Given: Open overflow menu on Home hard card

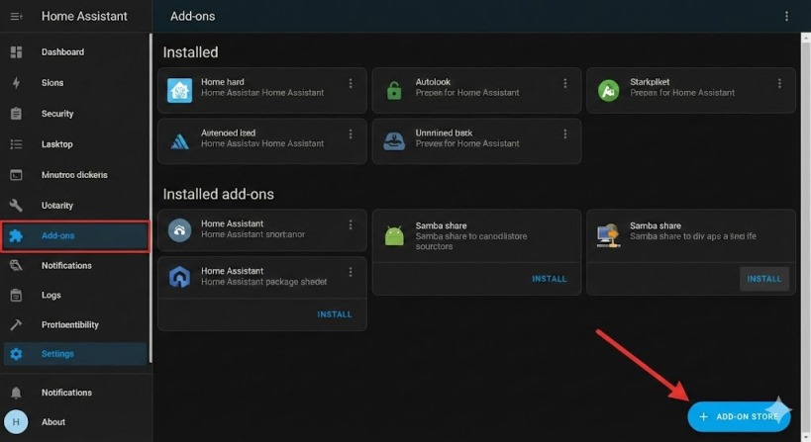Looking at the screenshot, I should click(x=351, y=84).
